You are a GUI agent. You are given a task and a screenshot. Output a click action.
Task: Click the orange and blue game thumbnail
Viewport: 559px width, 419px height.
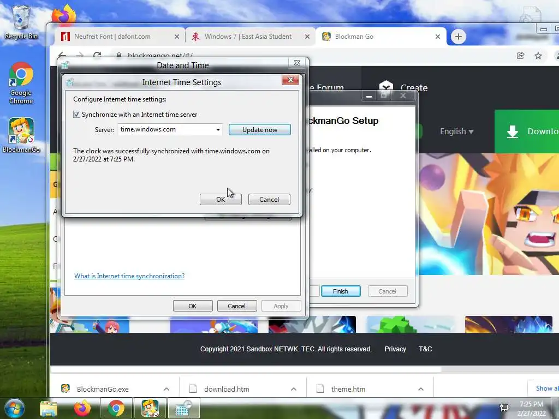click(509, 324)
